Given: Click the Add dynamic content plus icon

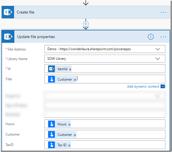Looking at the screenshot, I should point(163,86).
